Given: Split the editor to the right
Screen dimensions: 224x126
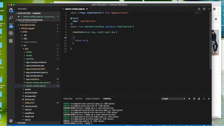Looking at the screenshot, I should click(204, 9).
